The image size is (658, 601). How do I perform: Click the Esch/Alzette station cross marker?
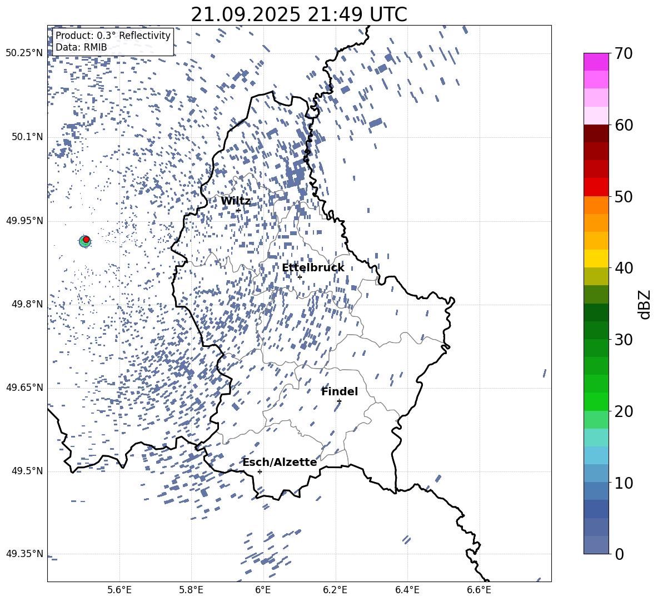pos(260,471)
